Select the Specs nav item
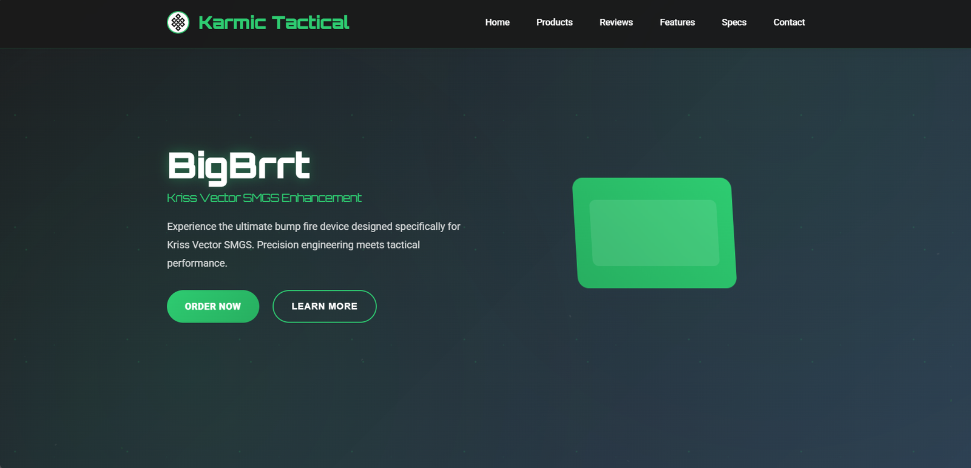The height and width of the screenshot is (468, 971). (x=734, y=22)
